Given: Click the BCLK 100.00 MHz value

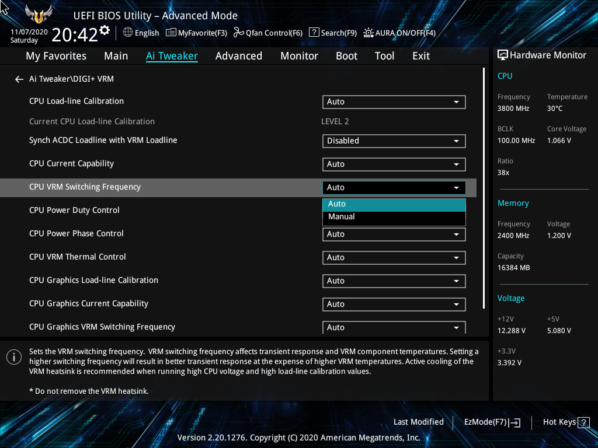Looking at the screenshot, I should [516, 141].
